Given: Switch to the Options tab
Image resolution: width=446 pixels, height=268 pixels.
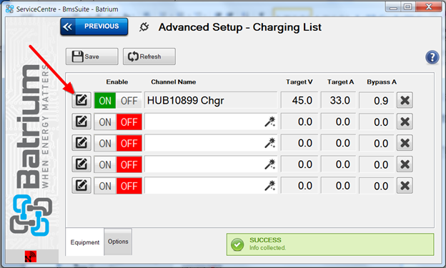Looking at the screenshot, I should pos(118,242).
